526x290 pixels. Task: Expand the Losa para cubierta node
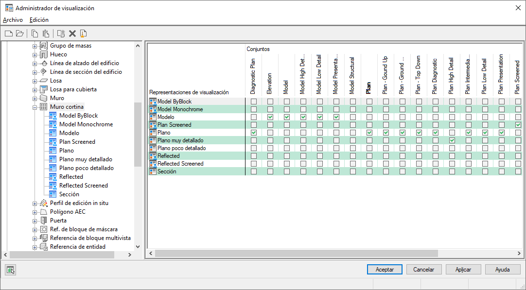(x=35, y=90)
